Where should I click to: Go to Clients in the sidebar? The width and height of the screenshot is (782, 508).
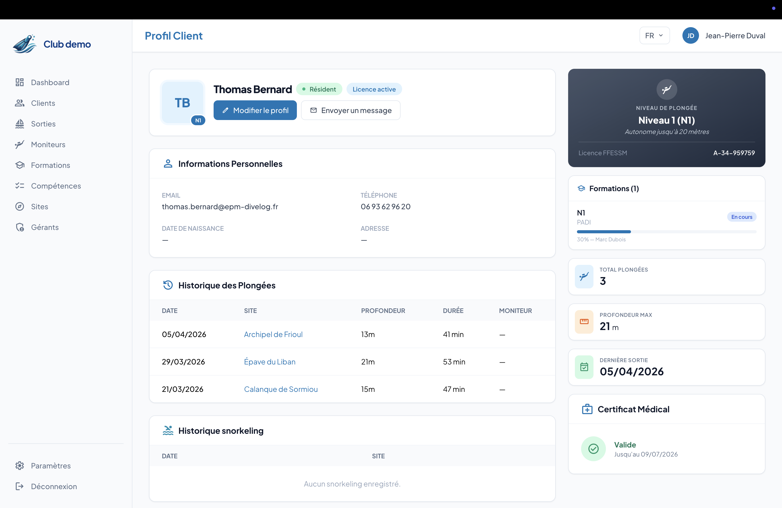(x=43, y=103)
